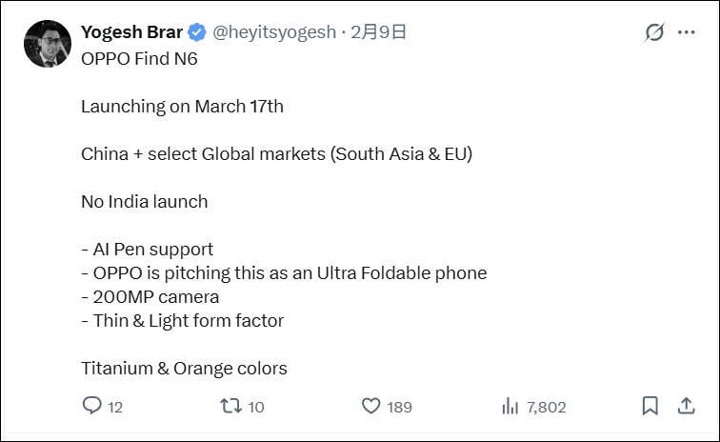
Task: Click the repost count 10
Action: point(255,408)
